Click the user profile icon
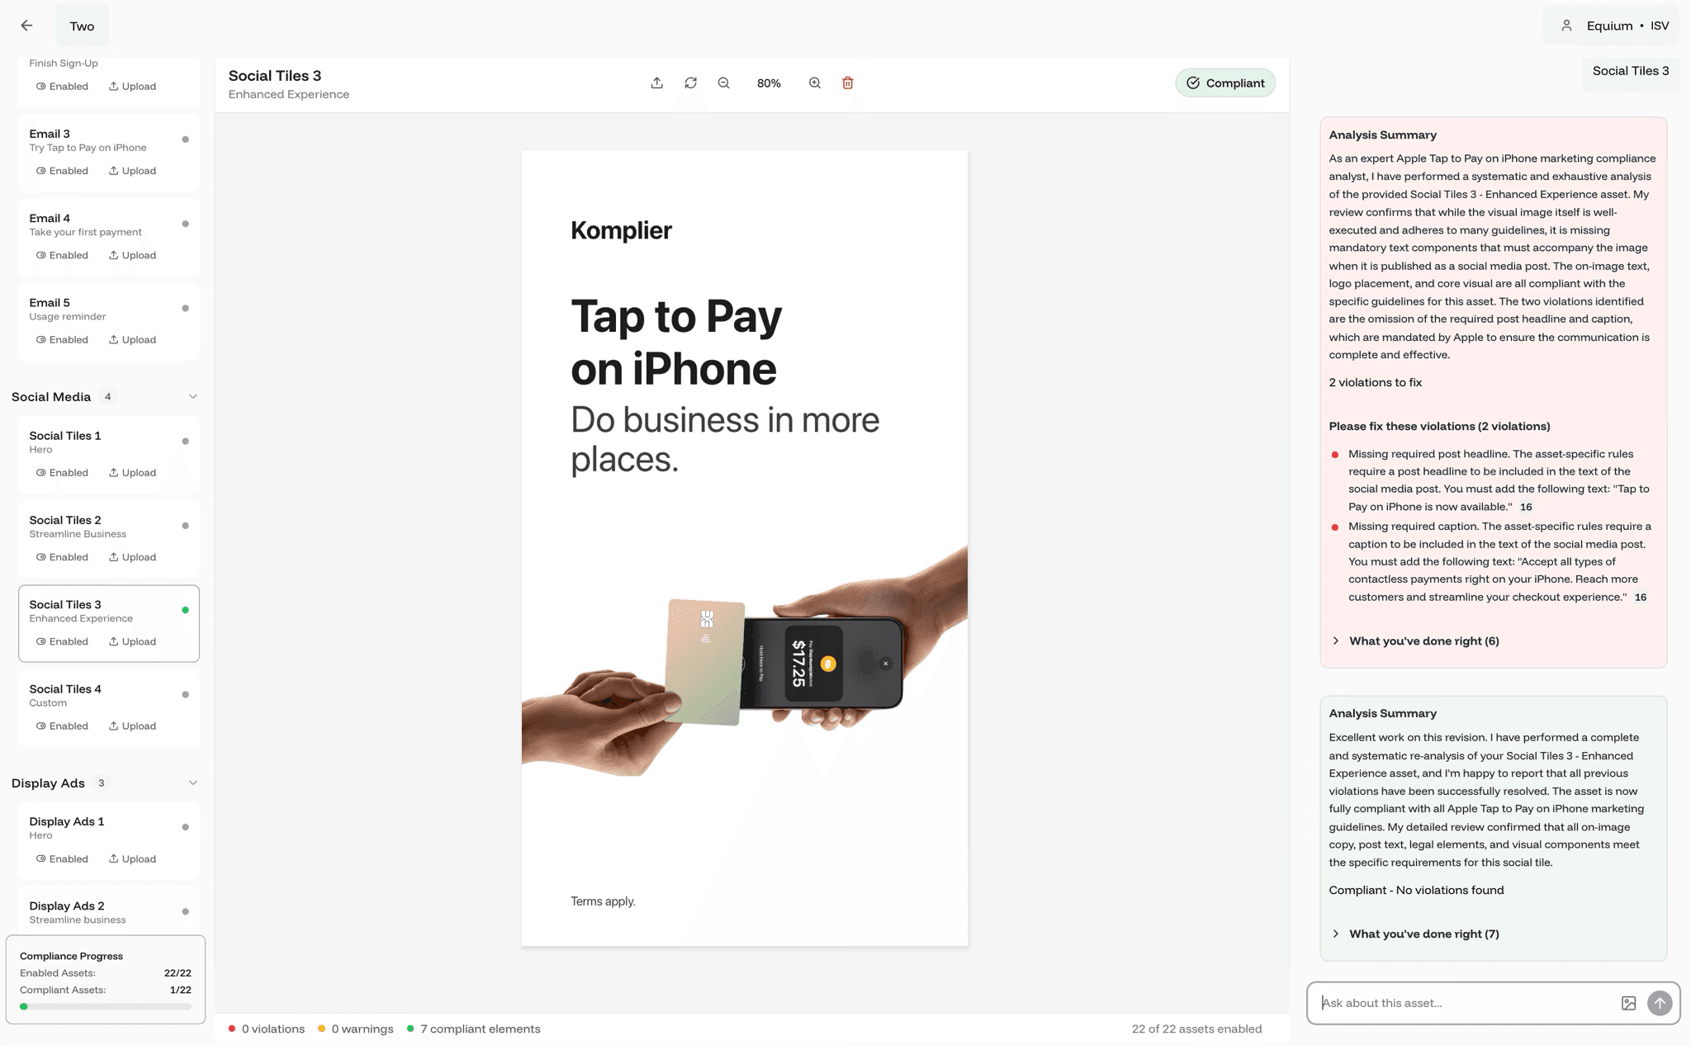Screen dimensions: 1691x1045 coord(1566,26)
